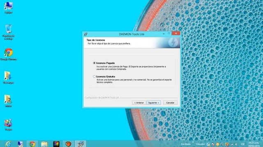Click the network signal tray icon

pos(232,144)
